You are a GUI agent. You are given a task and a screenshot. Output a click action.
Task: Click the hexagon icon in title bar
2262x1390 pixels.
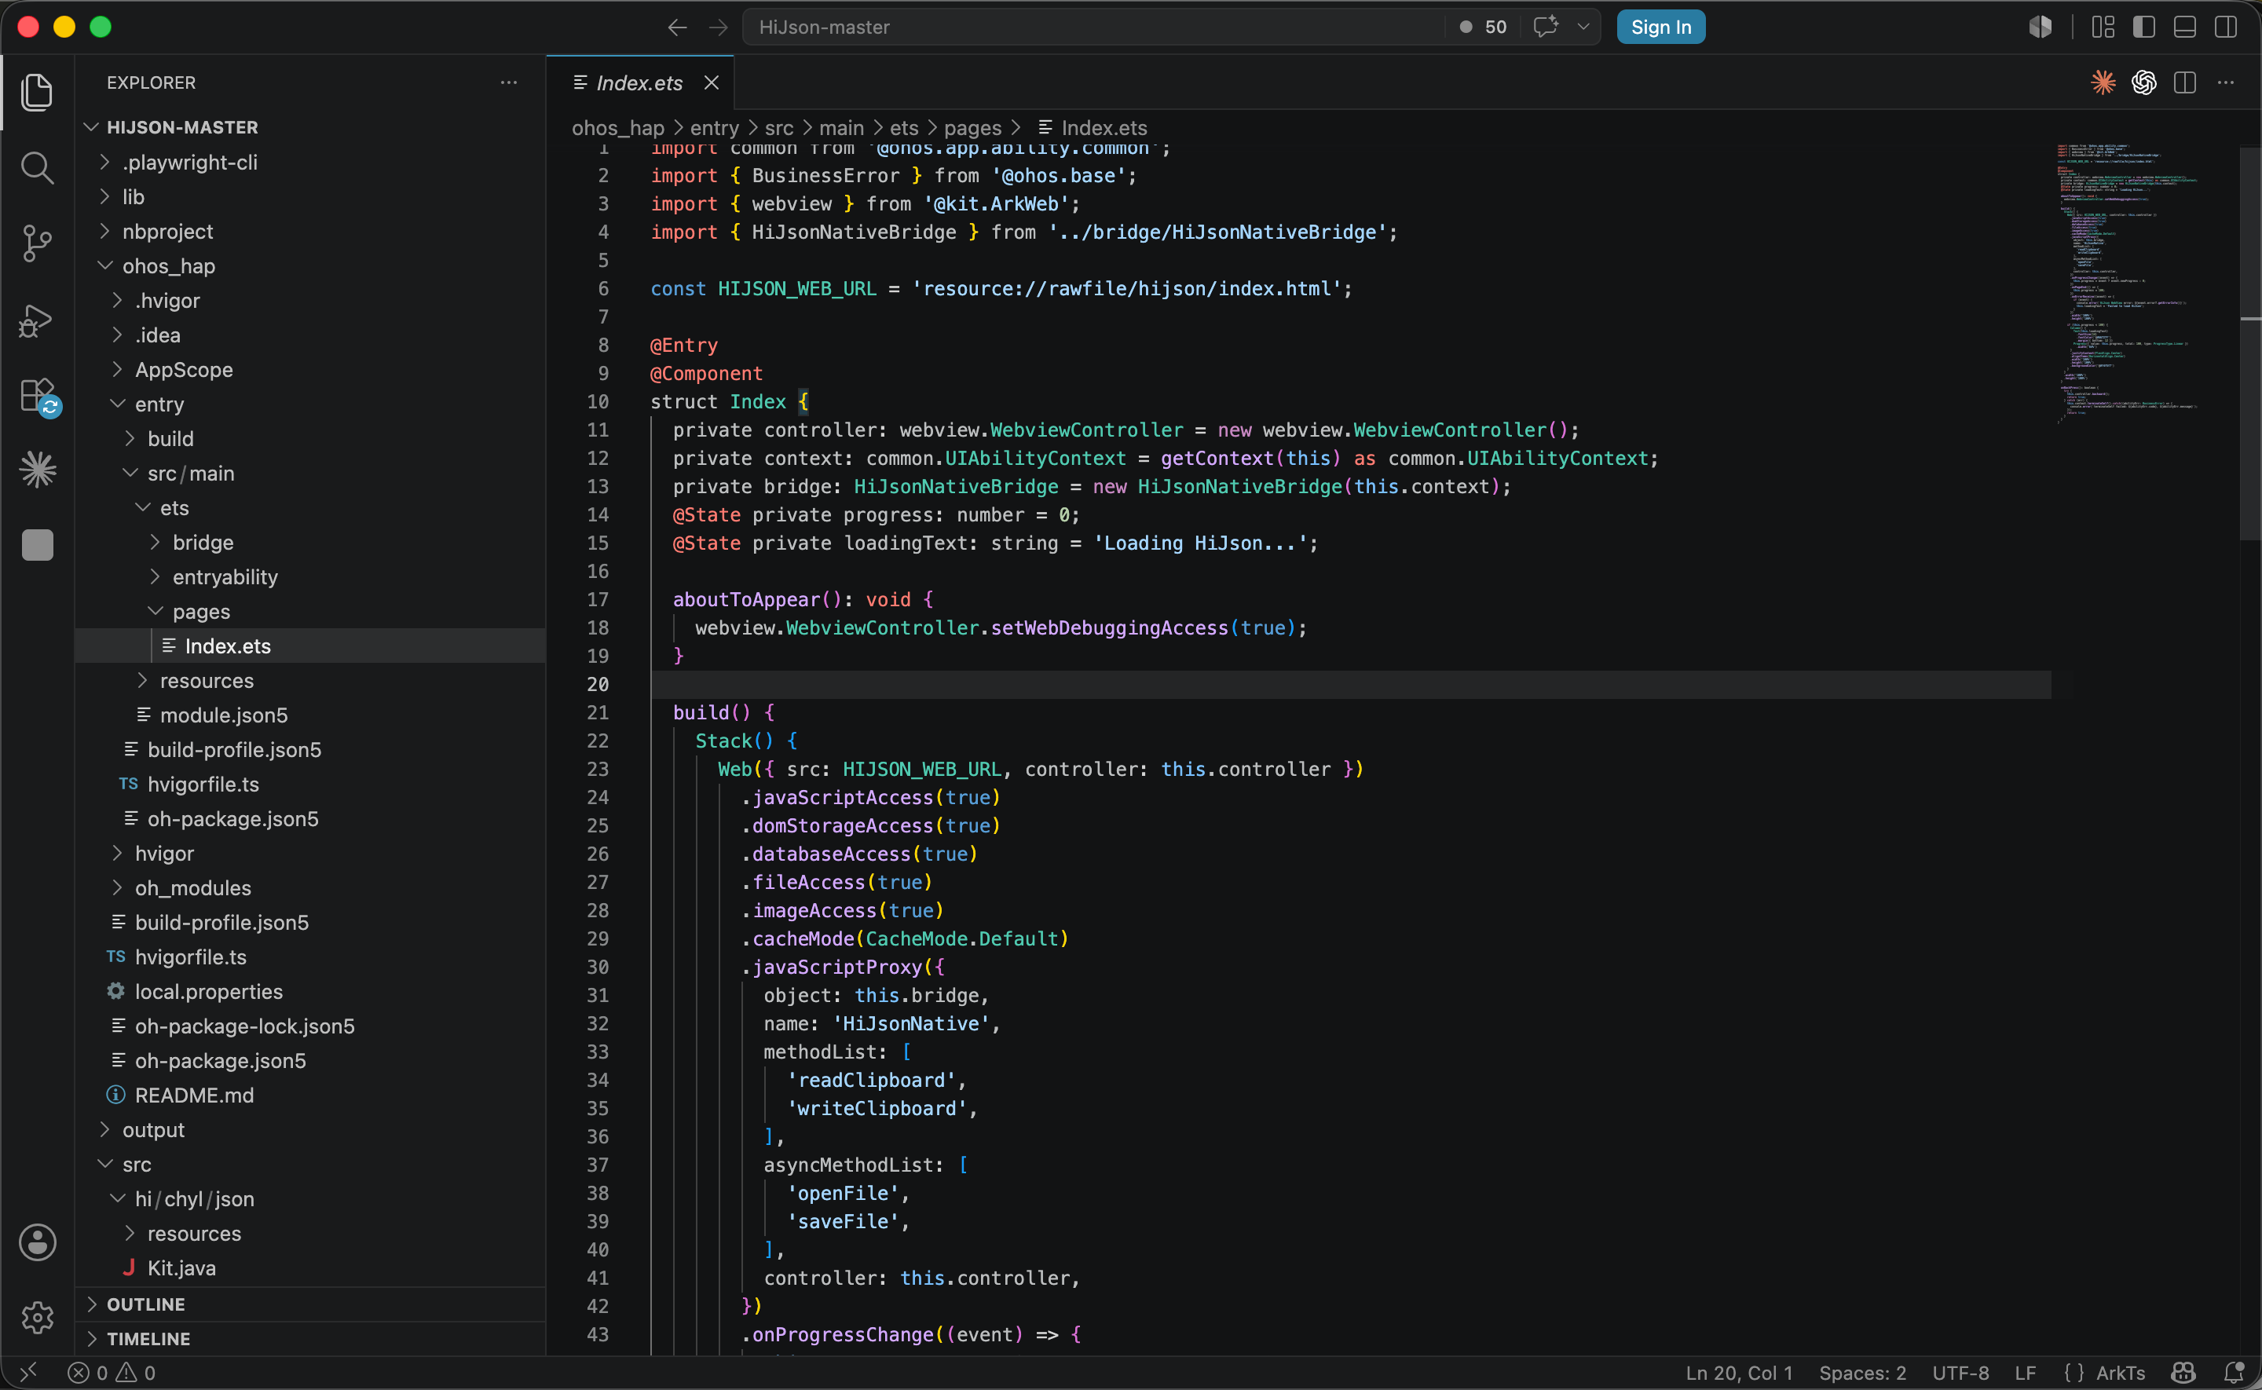point(2041,27)
